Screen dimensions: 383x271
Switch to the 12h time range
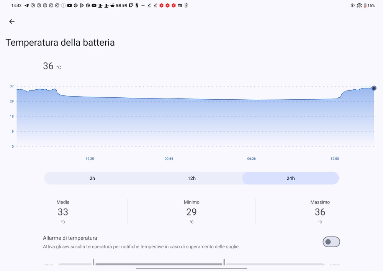(x=191, y=178)
